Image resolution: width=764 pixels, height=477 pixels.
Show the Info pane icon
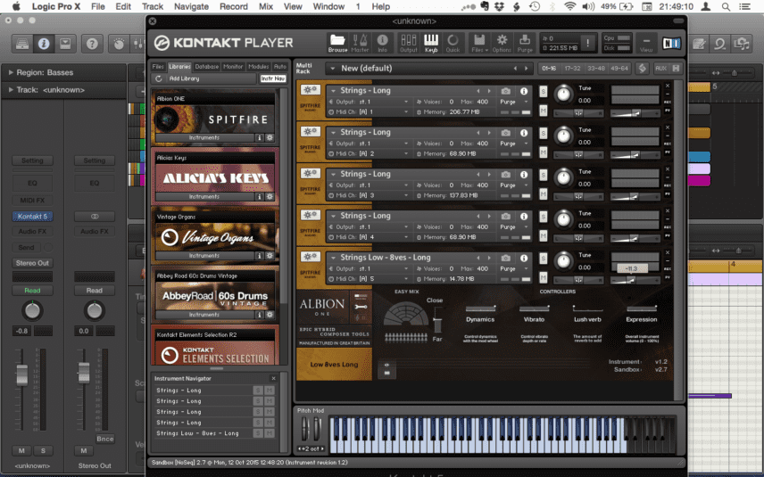(383, 43)
